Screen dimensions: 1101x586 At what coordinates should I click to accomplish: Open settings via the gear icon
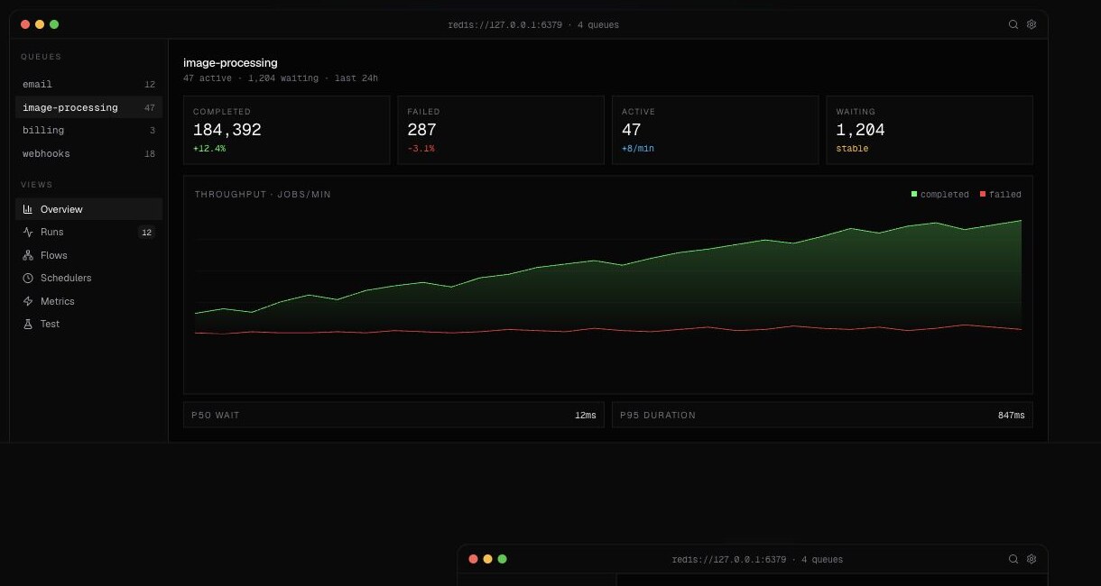pos(1032,24)
